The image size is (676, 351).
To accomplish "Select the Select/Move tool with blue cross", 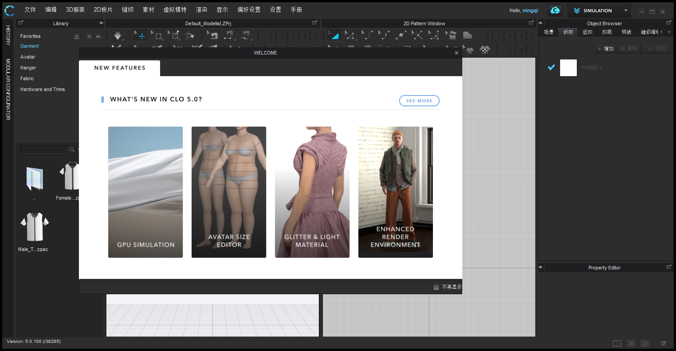I will coord(141,36).
